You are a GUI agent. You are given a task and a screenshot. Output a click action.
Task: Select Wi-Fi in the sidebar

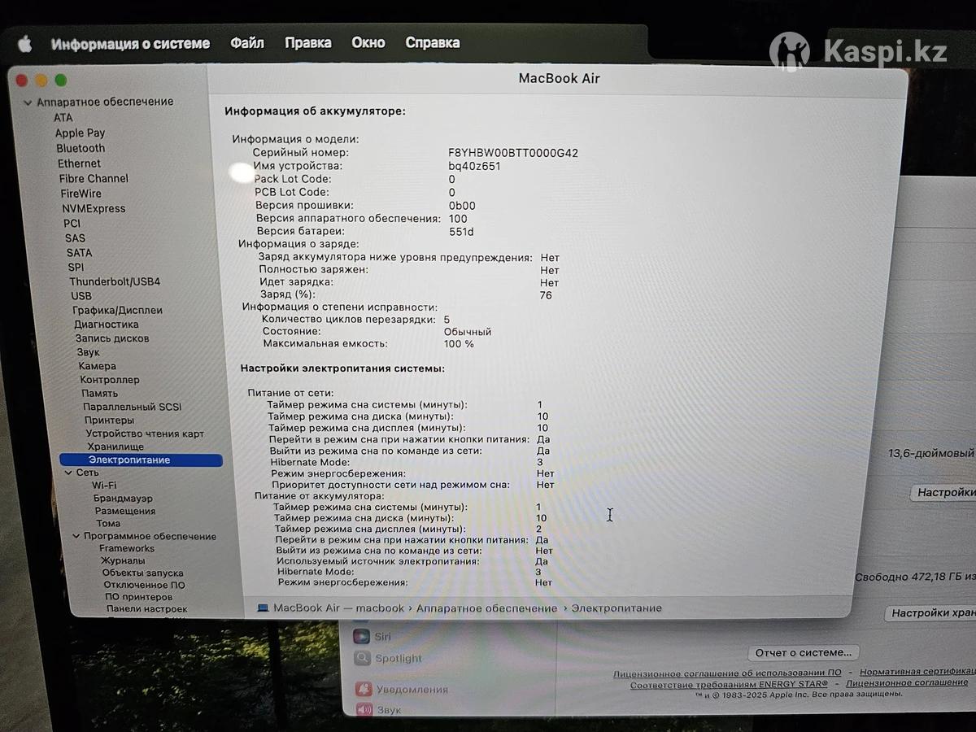coord(103,486)
